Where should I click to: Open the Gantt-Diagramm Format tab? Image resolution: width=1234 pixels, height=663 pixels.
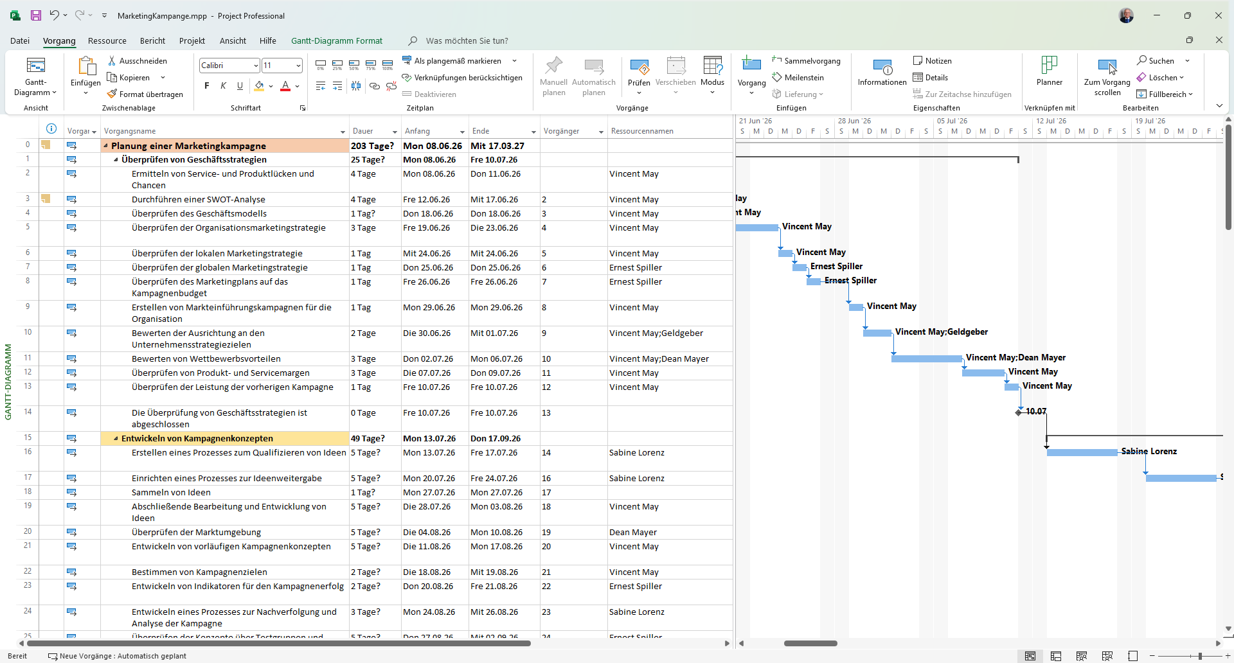tap(337, 40)
